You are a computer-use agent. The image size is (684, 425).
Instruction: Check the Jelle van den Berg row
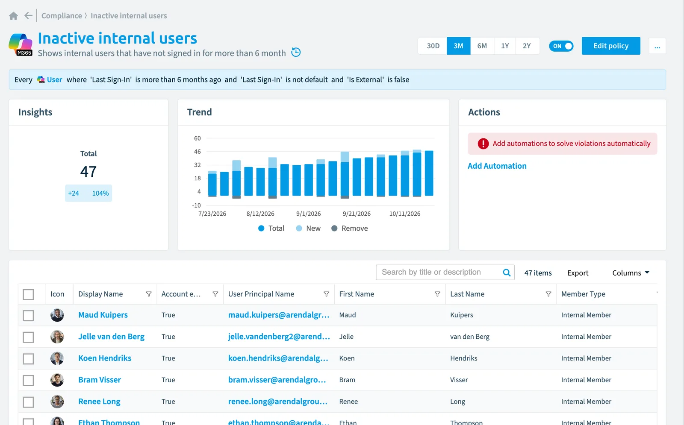pyautogui.click(x=28, y=337)
